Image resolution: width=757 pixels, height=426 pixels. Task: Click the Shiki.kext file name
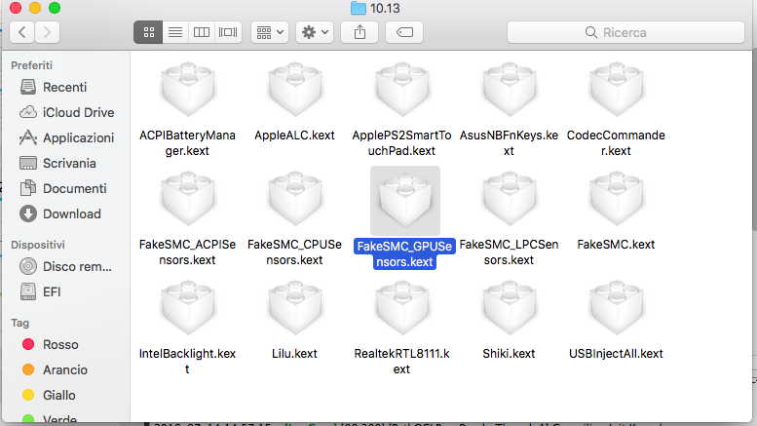pyautogui.click(x=509, y=354)
